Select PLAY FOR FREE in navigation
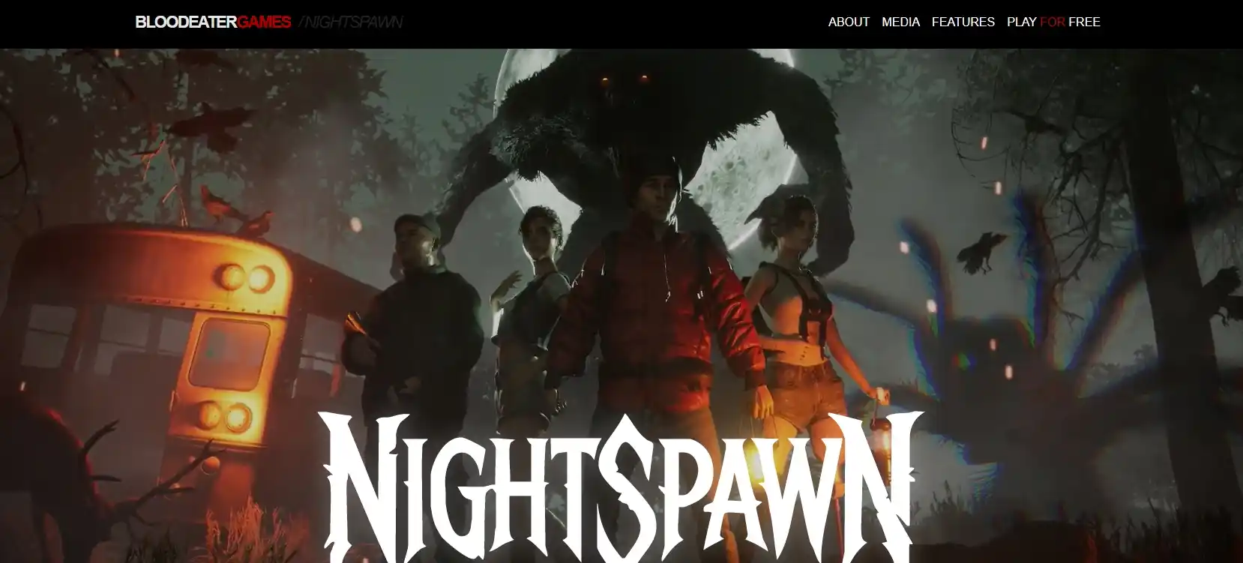Image resolution: width=1243 pixels, height=563 pixels. (x=1053, y=22)
